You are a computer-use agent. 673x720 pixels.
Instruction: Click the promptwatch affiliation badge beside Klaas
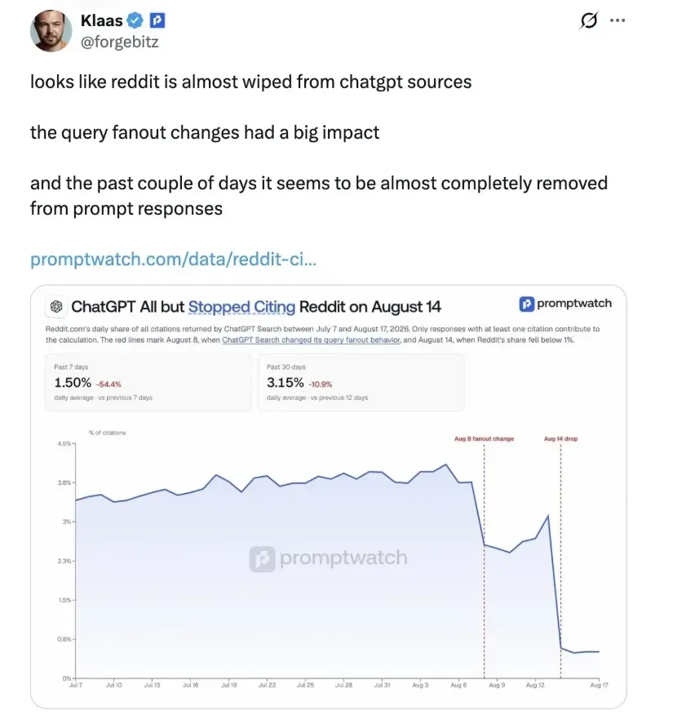[x=157, y=20]
